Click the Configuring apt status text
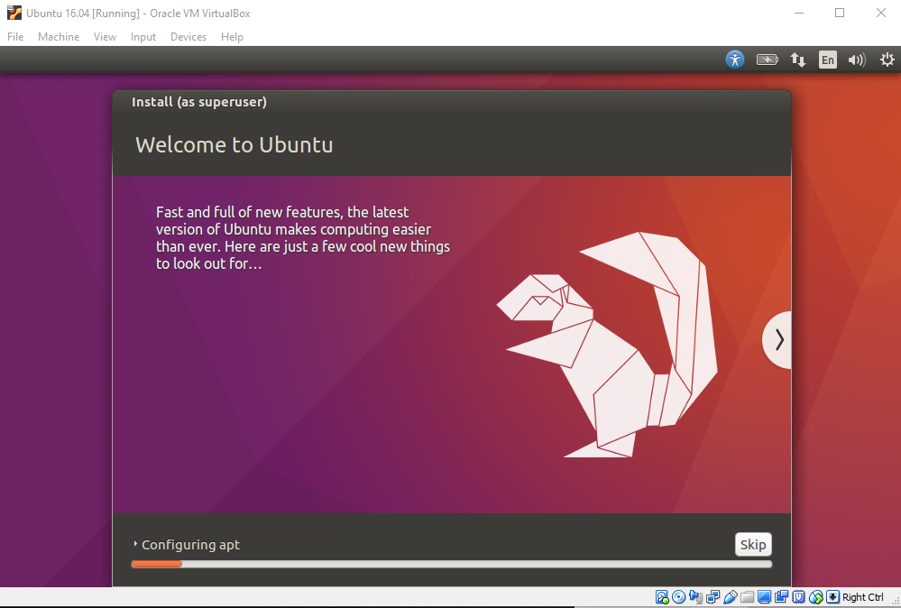 (x=191, y=544)
